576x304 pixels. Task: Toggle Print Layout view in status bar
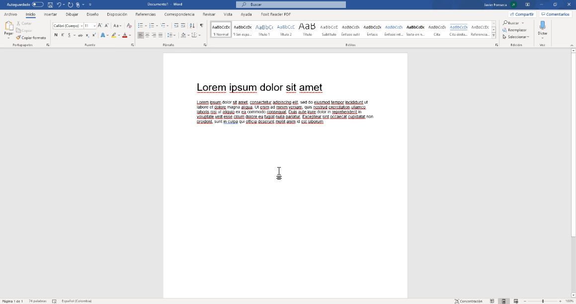(503, 301)
